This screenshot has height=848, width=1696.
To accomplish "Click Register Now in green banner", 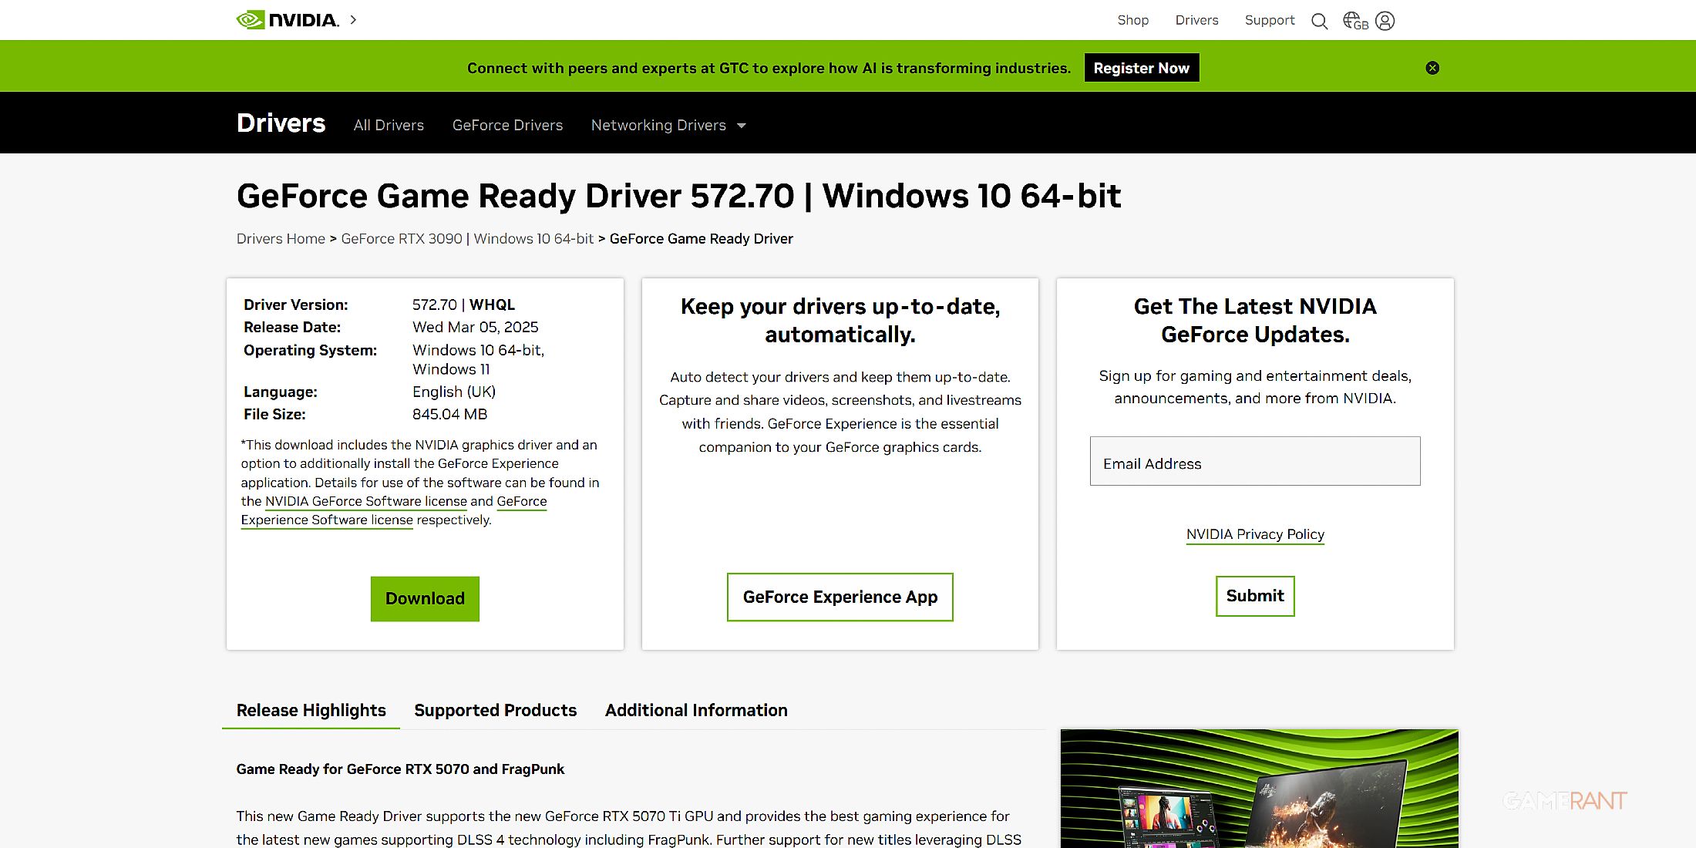I will pos(1141,68).
